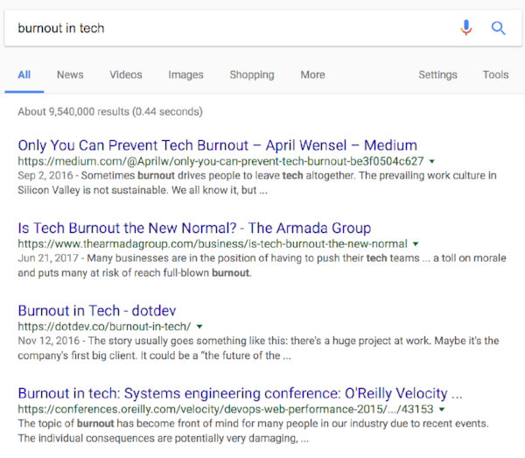Open 'Only You Can Prevent Tech Burnout' result
This screenshot has height=458, width=525.
pyautogui.click(x=218, y=145)
